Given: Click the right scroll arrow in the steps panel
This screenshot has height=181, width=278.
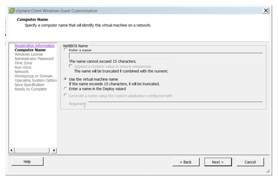Looking at the screenshot, I should (54, 150).
